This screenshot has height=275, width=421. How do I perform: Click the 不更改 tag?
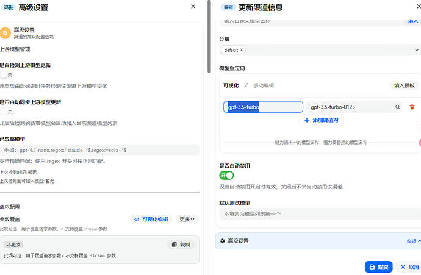pyautogui.click(x=13, y=245)
